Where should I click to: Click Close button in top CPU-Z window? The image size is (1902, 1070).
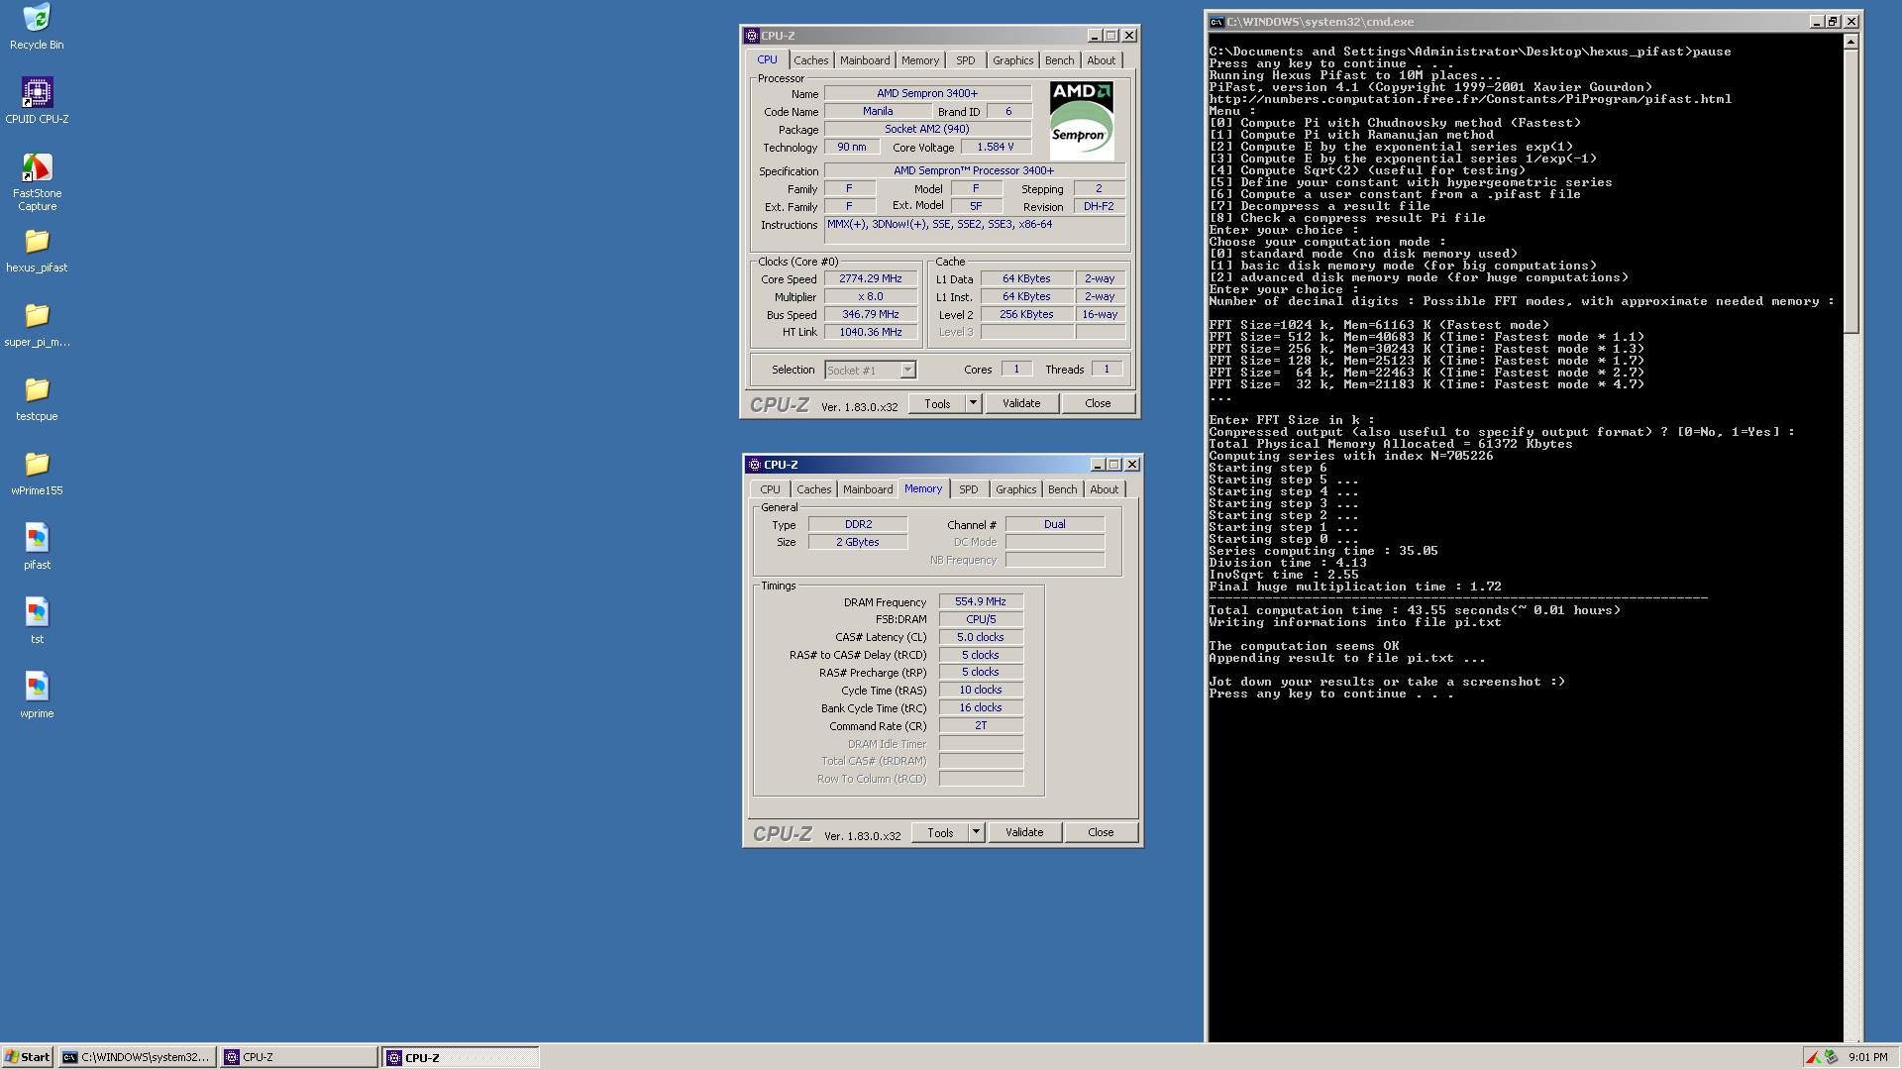point(1098,403)
